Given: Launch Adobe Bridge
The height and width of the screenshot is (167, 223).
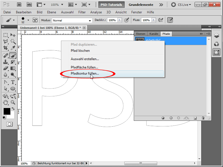Looking at the screenshot, I should [19, 5].
